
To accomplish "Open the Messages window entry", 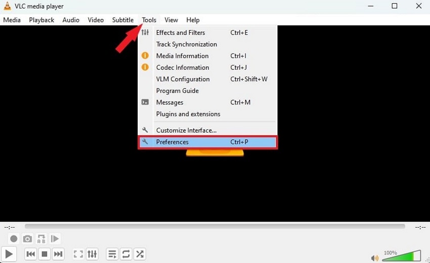I will coord(207,102).
